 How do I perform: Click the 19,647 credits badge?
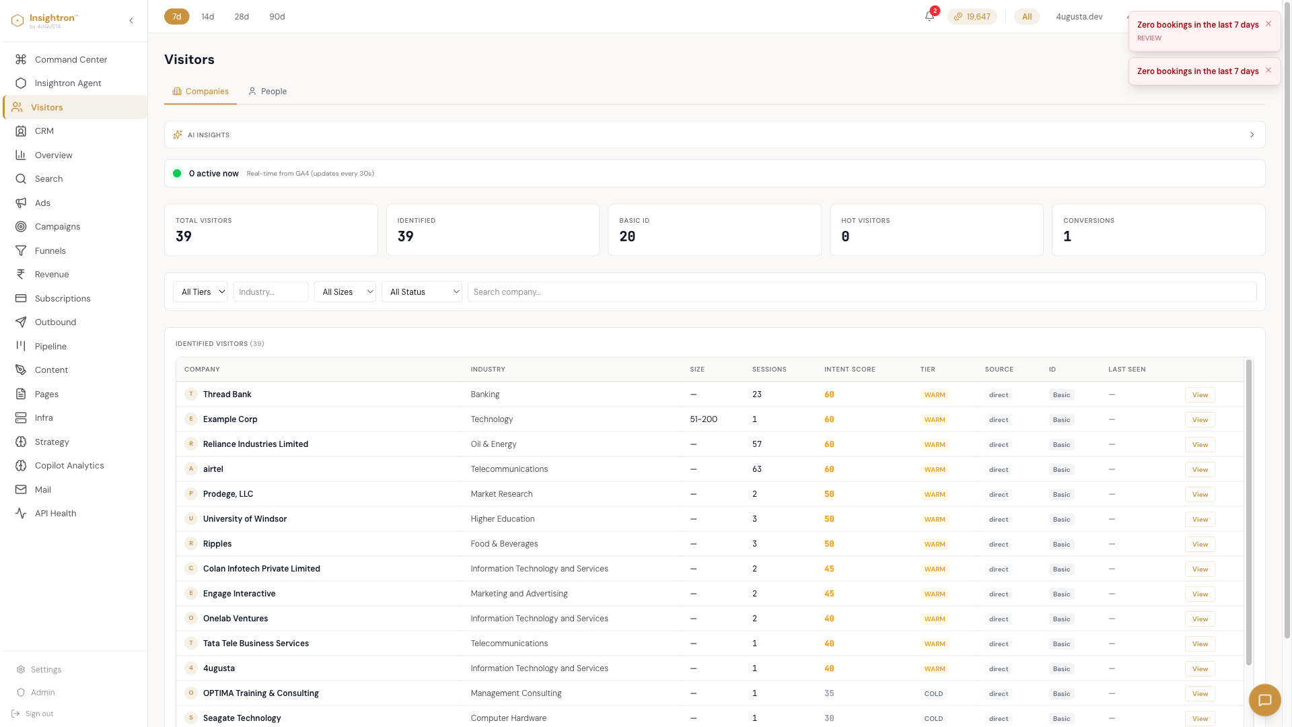972,16
